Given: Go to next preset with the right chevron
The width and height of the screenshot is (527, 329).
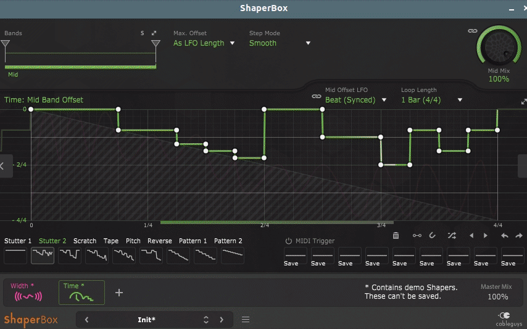Looking at the screenshot, I should (x=222, y=320).
